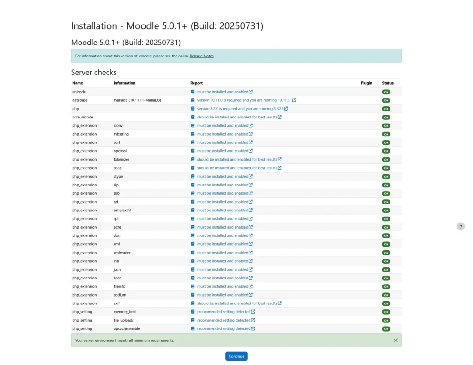The image size is (473, 365).
Task: Open 'must be installed and enabled' for intl
Action: click(x=223, y=261)
